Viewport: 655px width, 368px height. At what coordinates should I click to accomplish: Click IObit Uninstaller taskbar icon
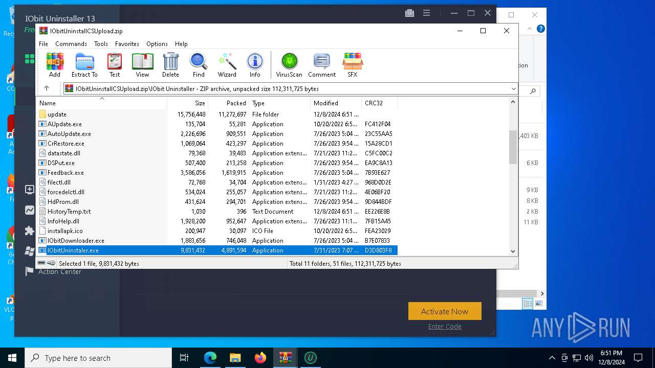pos(310,358)
